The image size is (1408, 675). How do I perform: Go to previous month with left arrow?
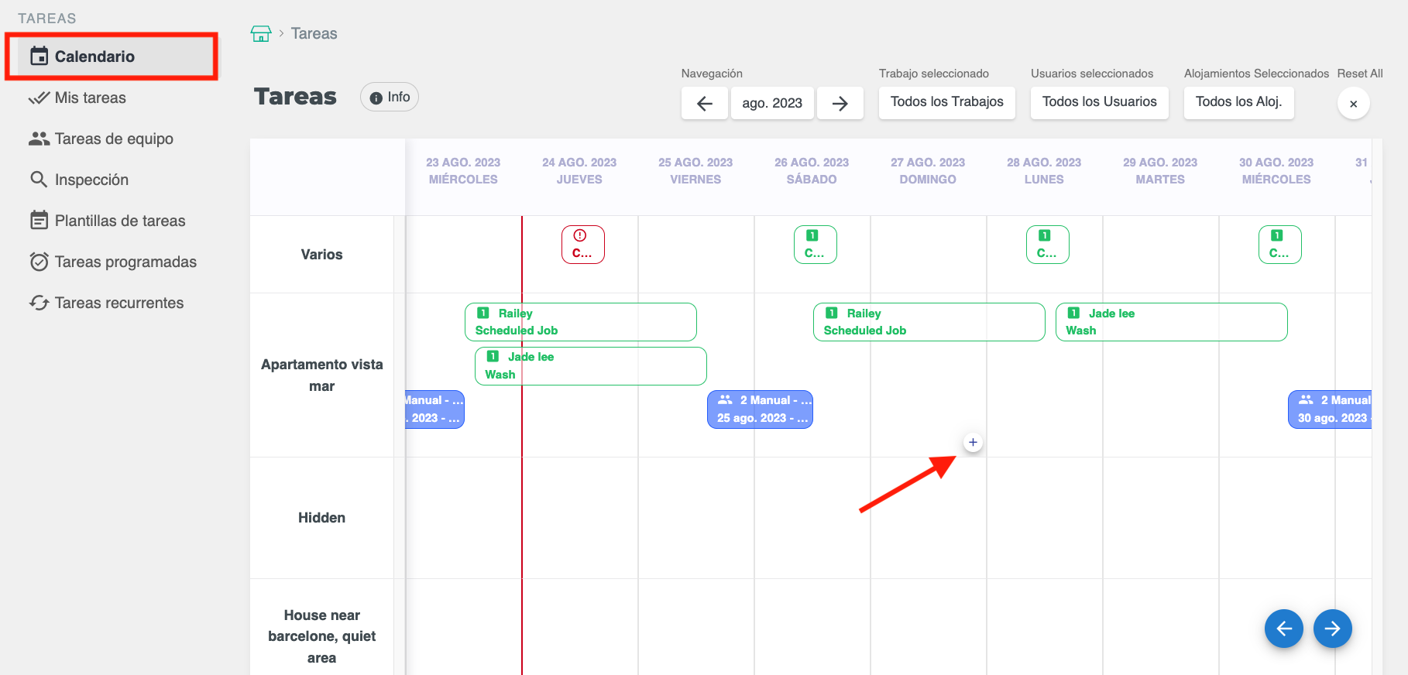point(704,103)
